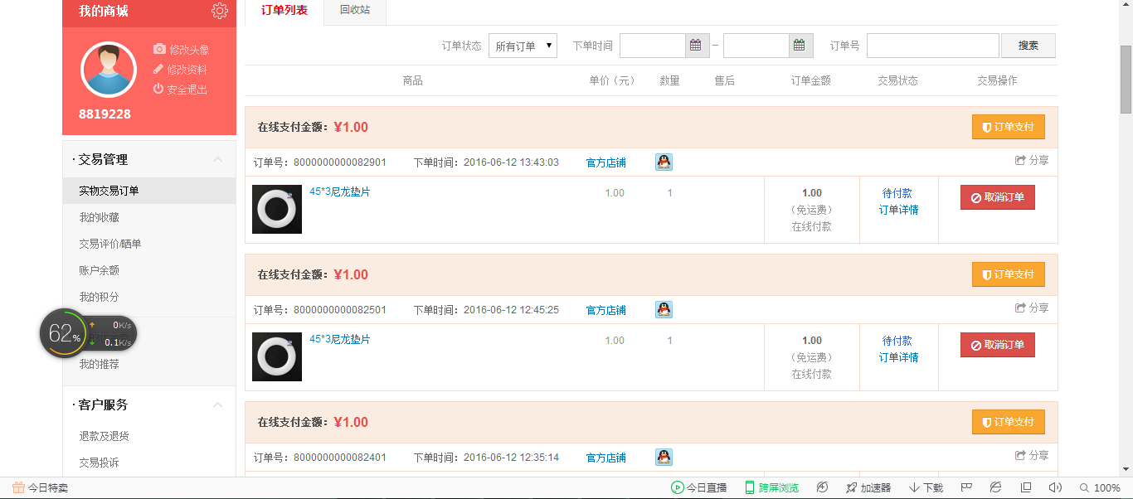Open end date calendar picker icon
Image resolution: width=1133 pixels, height=499 pixels.
[800, 46]
